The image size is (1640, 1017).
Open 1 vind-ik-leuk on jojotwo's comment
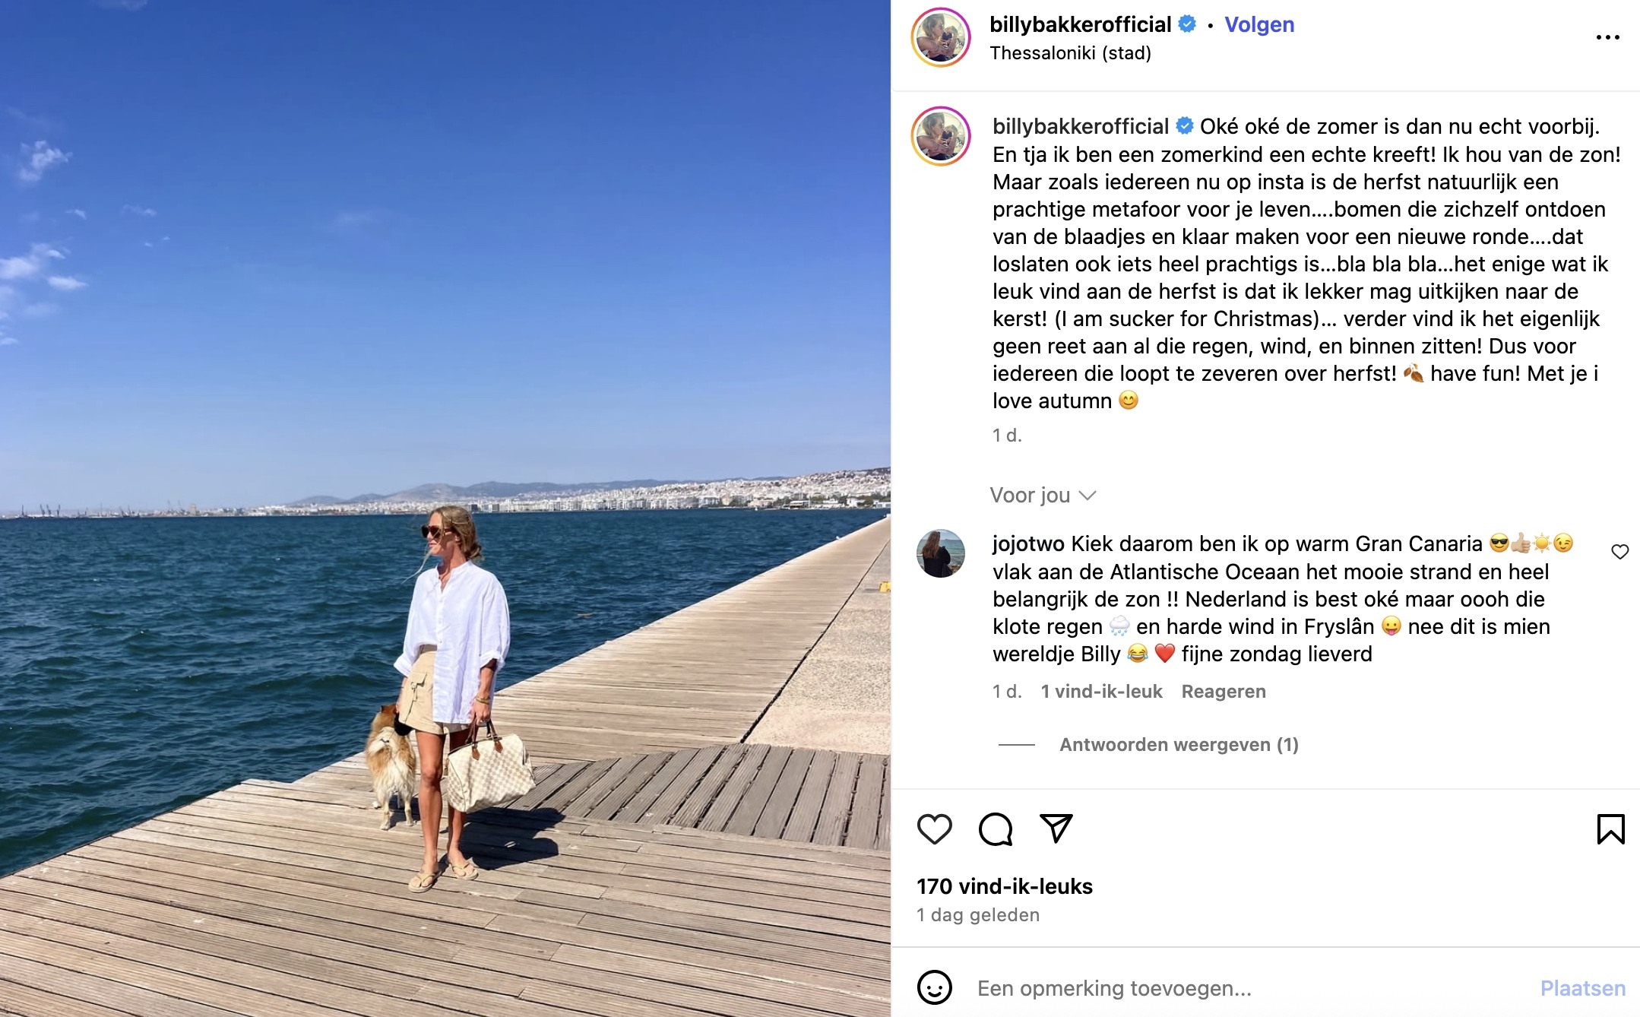[x=1101, y=691]
